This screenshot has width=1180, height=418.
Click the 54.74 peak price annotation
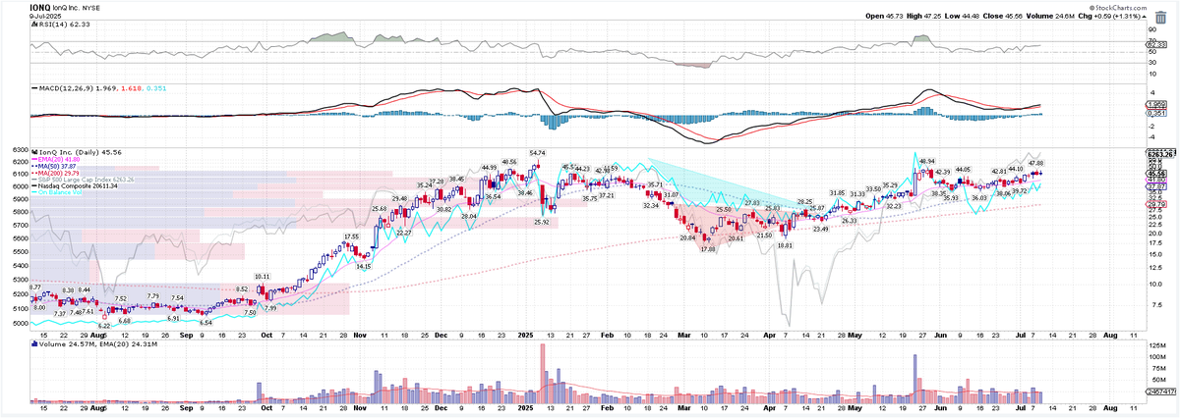537,152
